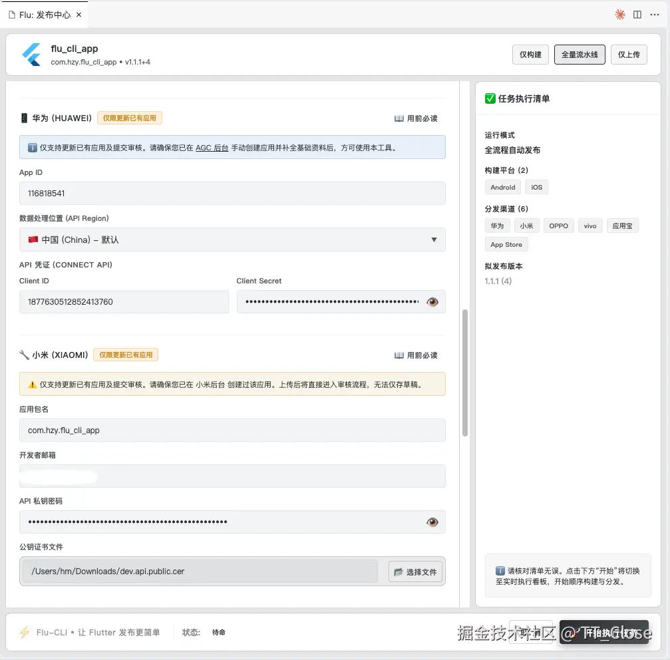Click the green check icon of 任务执行清单
Screen dimensions: 670x660
click(490, 98)
